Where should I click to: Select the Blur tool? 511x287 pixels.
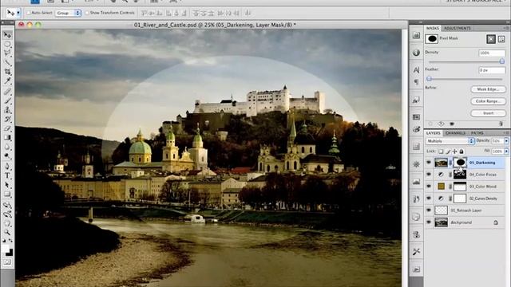coord(7,147)
